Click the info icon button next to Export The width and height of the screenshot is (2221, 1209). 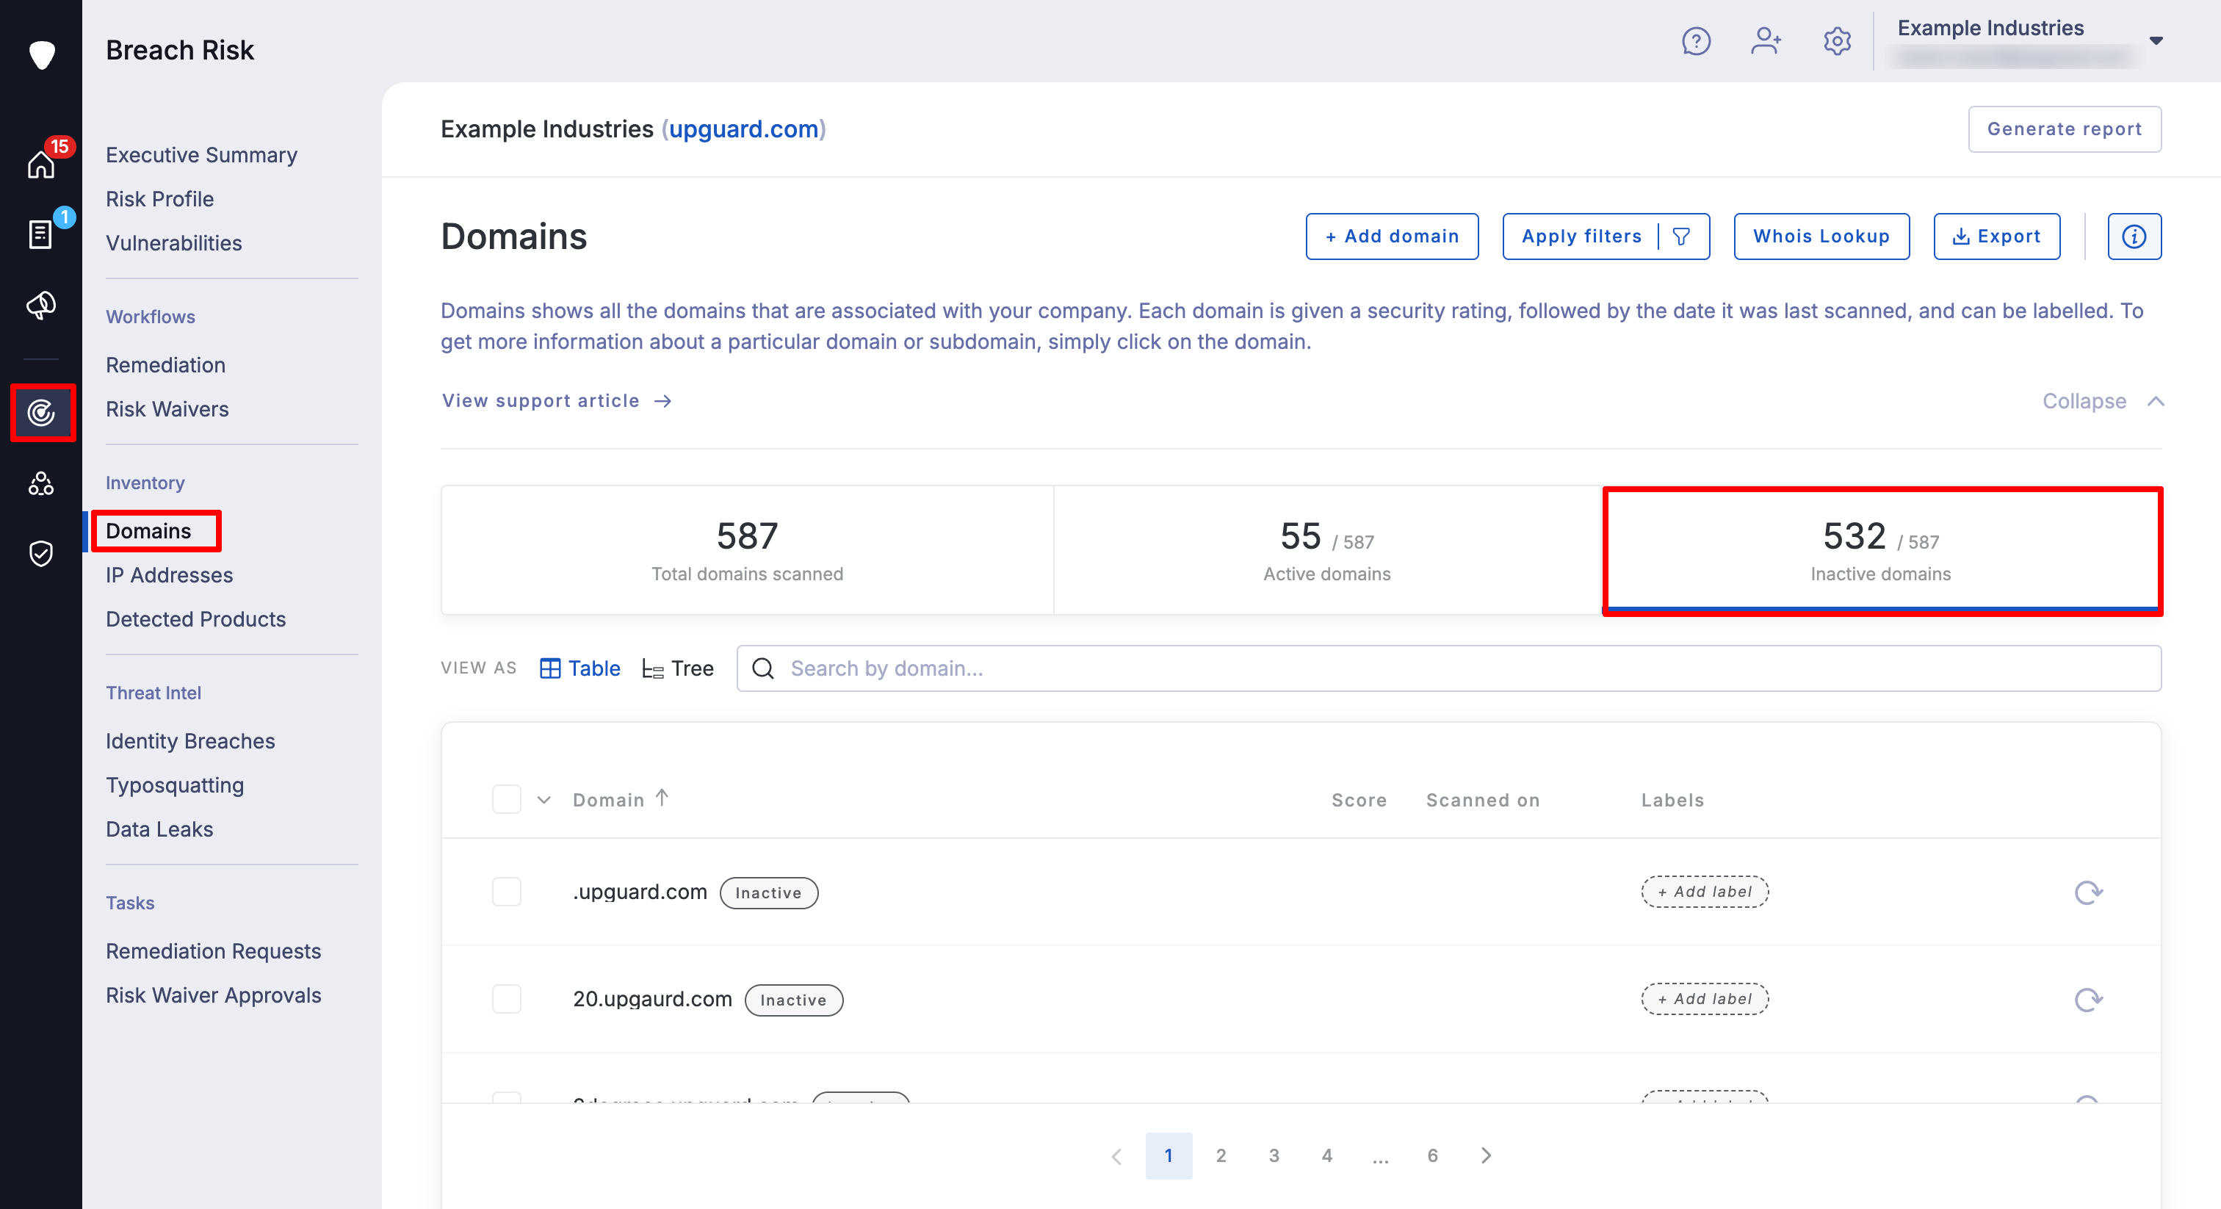pyautogui.click(x=2133, y=237)
